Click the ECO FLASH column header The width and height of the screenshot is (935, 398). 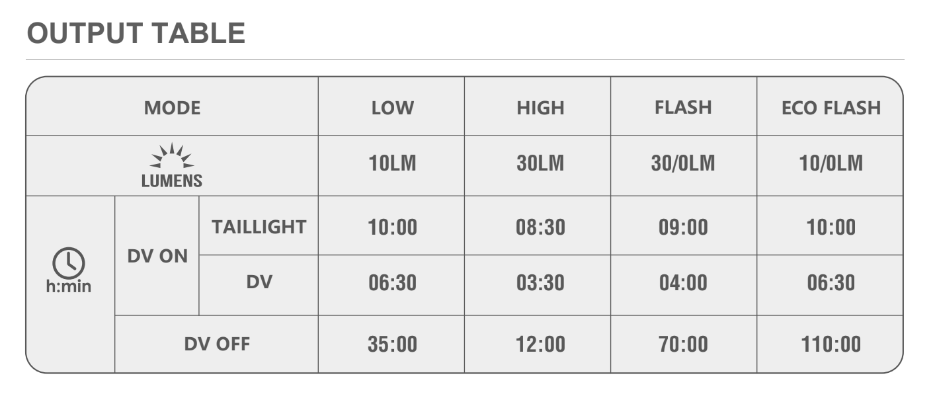pyautogui.click(x=831, y=108)
